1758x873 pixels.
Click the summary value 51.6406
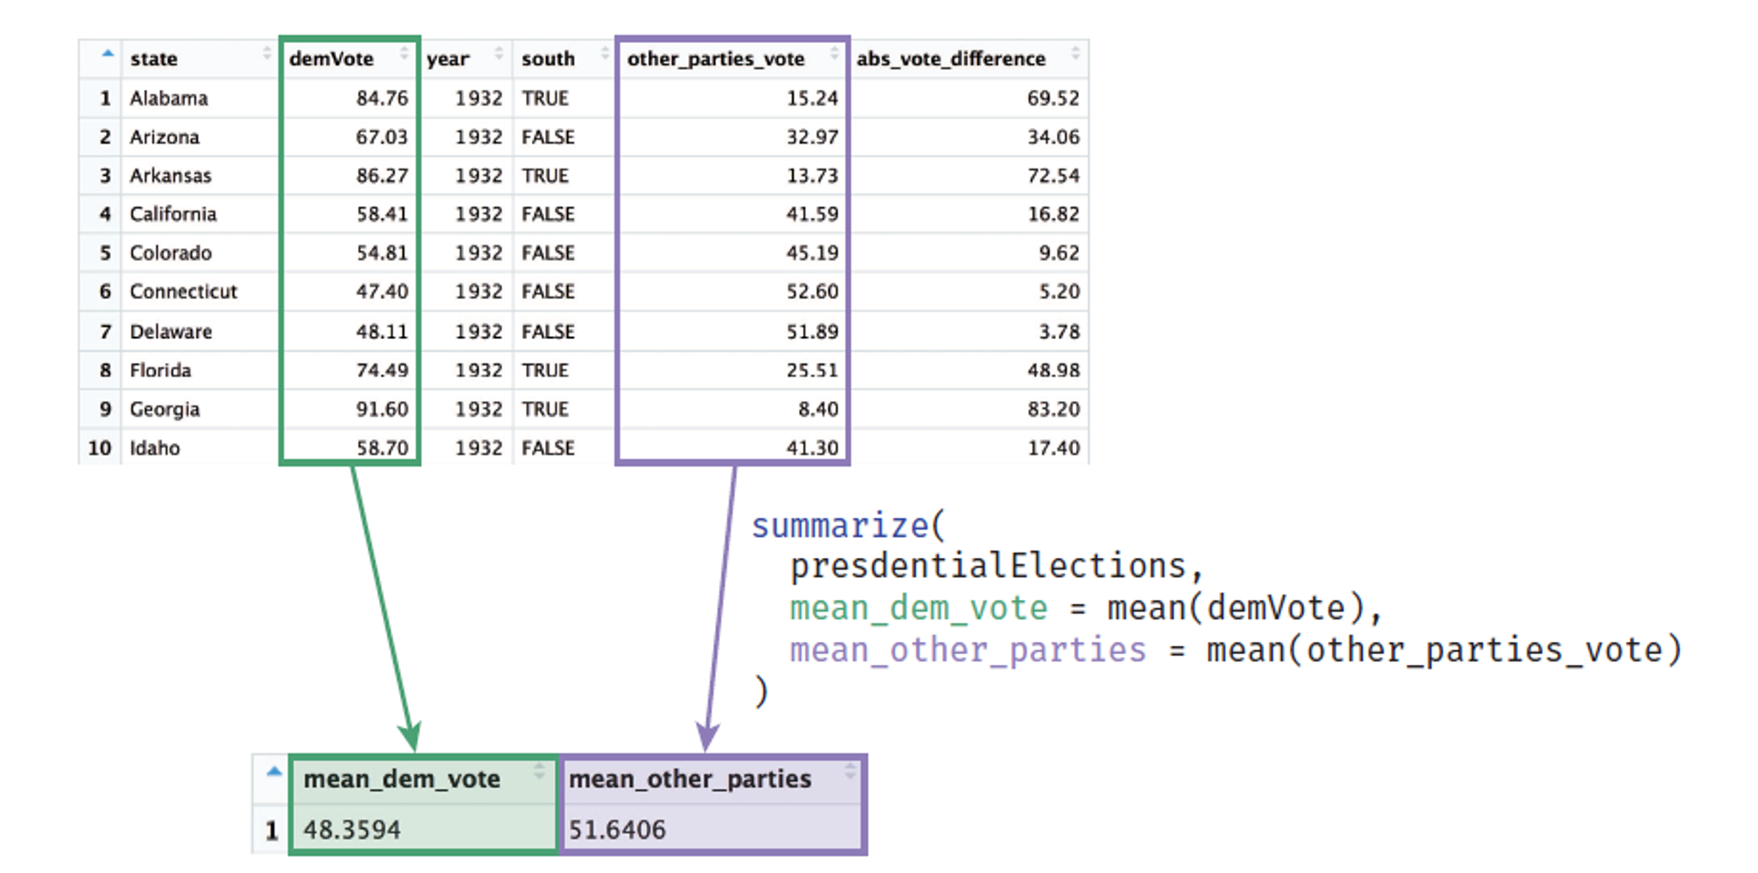pos(617,830)
